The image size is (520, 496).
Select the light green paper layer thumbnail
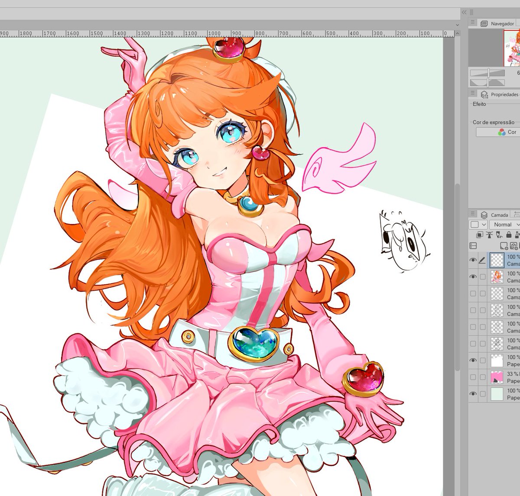click(497, 394)
